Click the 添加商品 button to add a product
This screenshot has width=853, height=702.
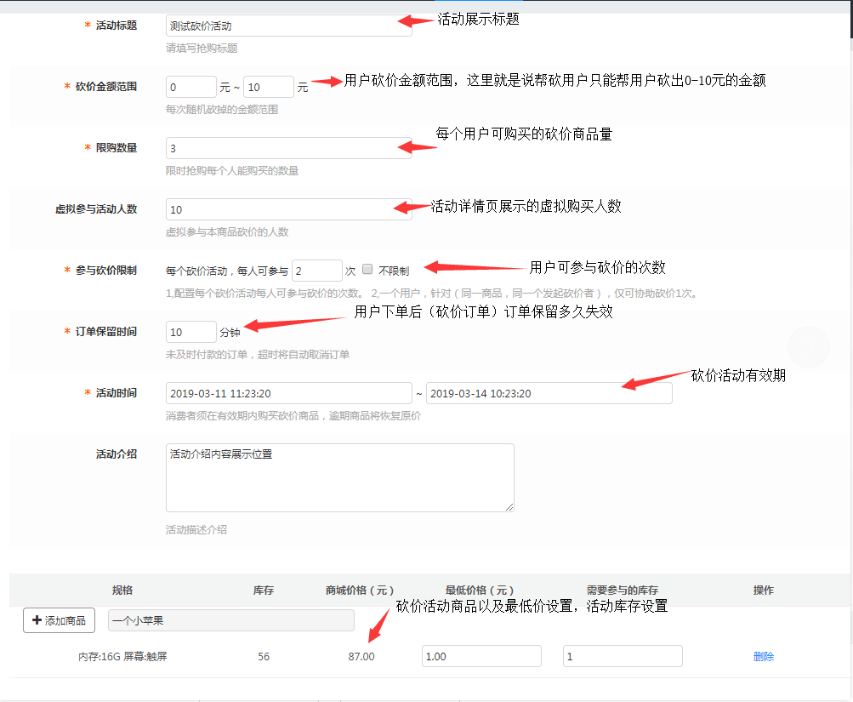[x=57, y=619]
